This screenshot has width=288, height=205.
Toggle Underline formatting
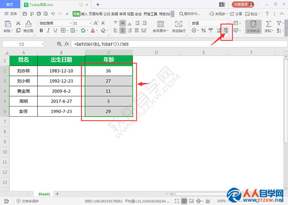click(55, 30)
